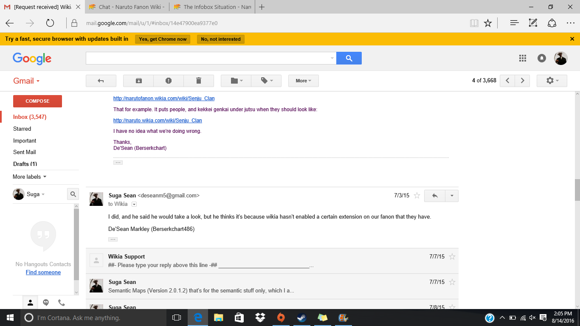Viewport: 580px width, 326px height.
Task: Star the Wikia Support 7/7/15 message
Action: click(x=452, y=256)
